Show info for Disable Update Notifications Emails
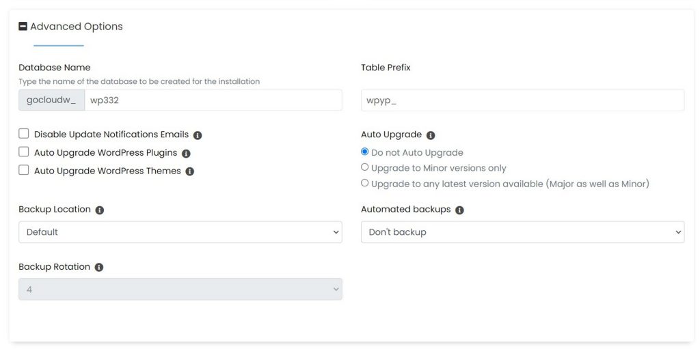Viewport: 700px width, 351px height. click(x=198, y=135)
